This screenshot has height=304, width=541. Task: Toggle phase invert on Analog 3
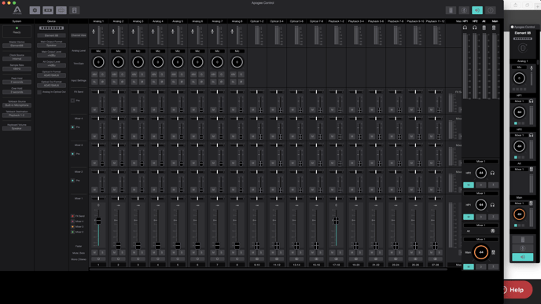(142, 82)
